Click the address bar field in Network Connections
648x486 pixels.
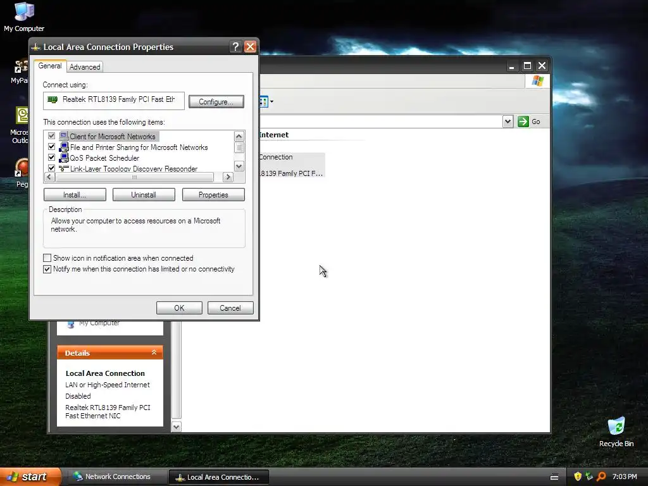click(x=380, y=121)
